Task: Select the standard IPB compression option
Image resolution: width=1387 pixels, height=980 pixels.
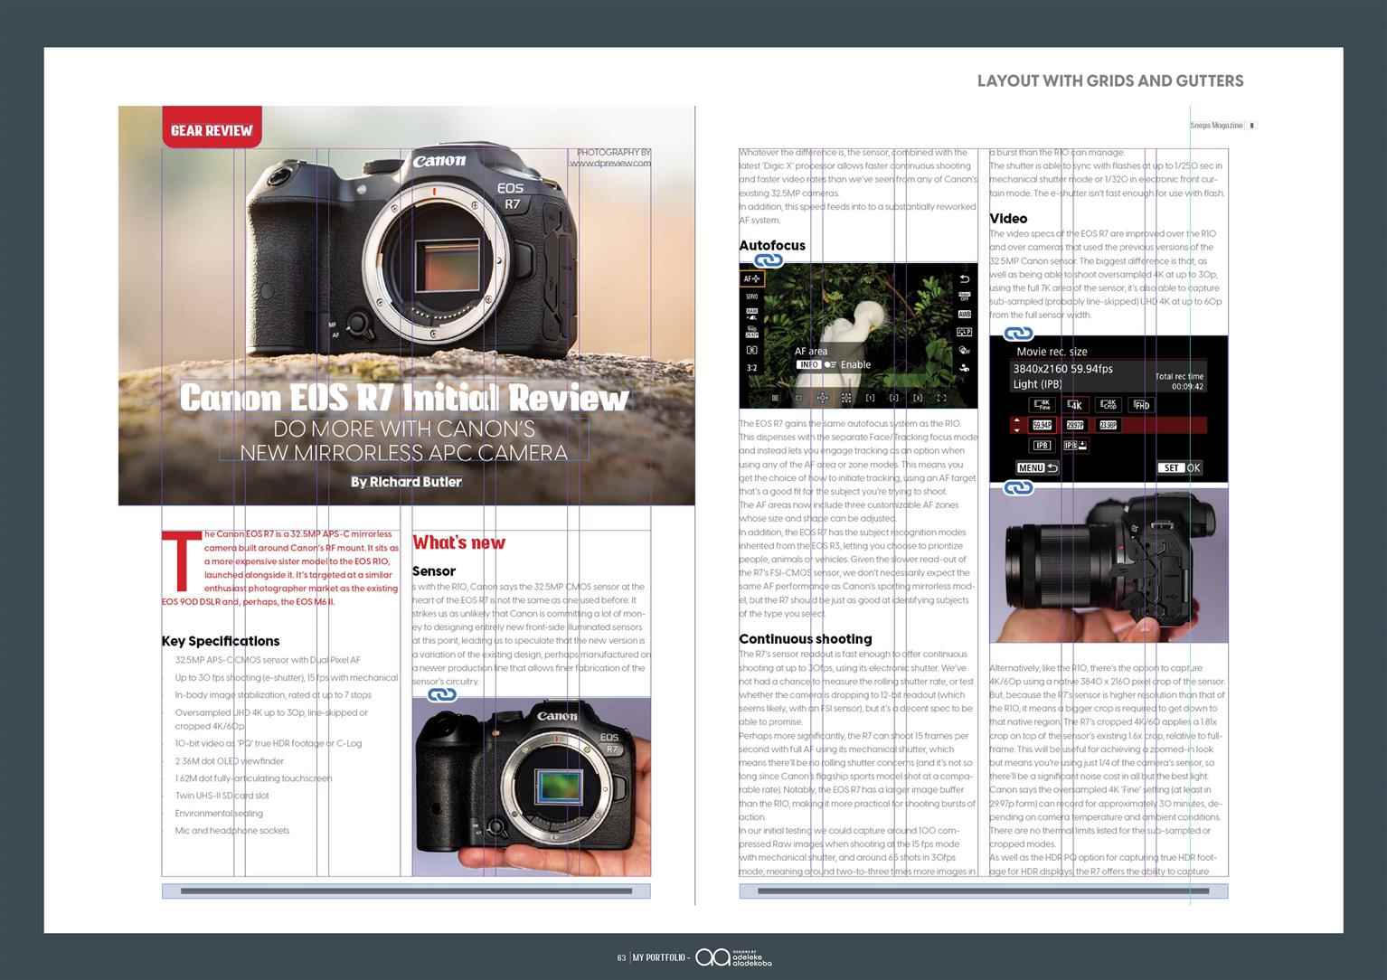Action: [1043, 446]
